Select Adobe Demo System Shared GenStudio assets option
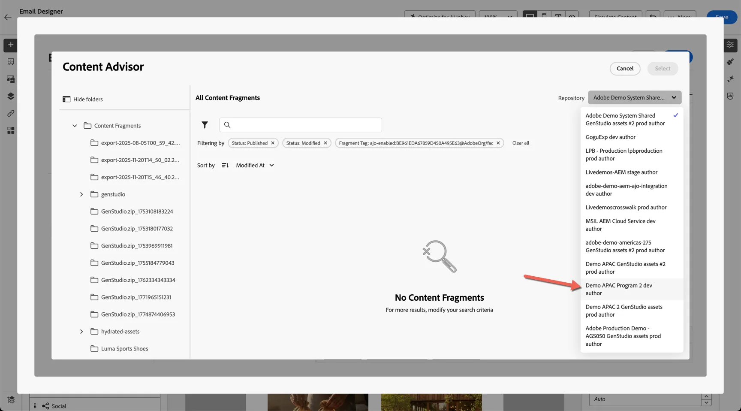 [x=632, y=119]
